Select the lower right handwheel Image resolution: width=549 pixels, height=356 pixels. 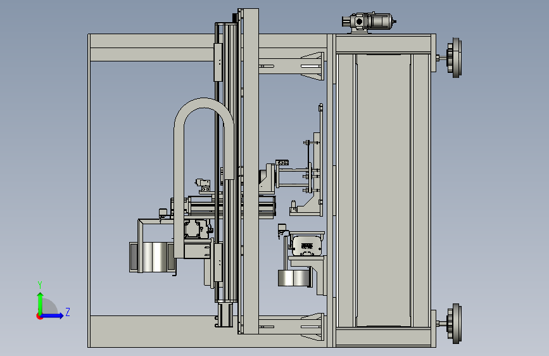[x=454, y=324]
